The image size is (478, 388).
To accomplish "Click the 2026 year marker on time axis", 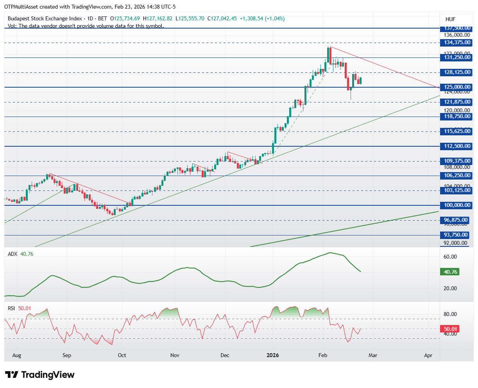I will (272, 355).
